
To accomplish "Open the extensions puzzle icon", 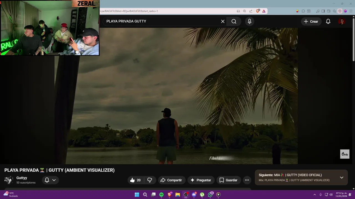I will pyautogui.click(x=303, y=11).
